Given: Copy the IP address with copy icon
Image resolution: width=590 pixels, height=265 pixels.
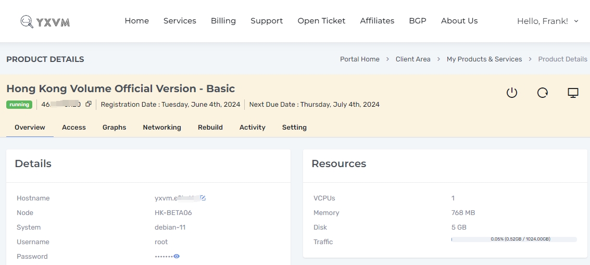Looking at the screenshot, I should [x=89, y=104].
